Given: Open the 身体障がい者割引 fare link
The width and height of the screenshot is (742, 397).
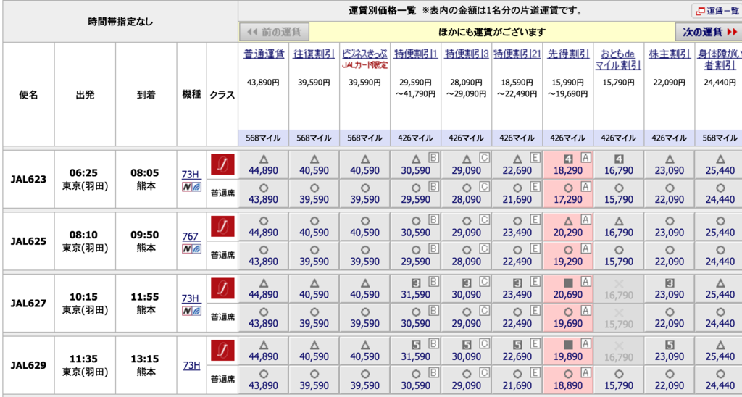Looking at the screenshot, I should [720, 59].
